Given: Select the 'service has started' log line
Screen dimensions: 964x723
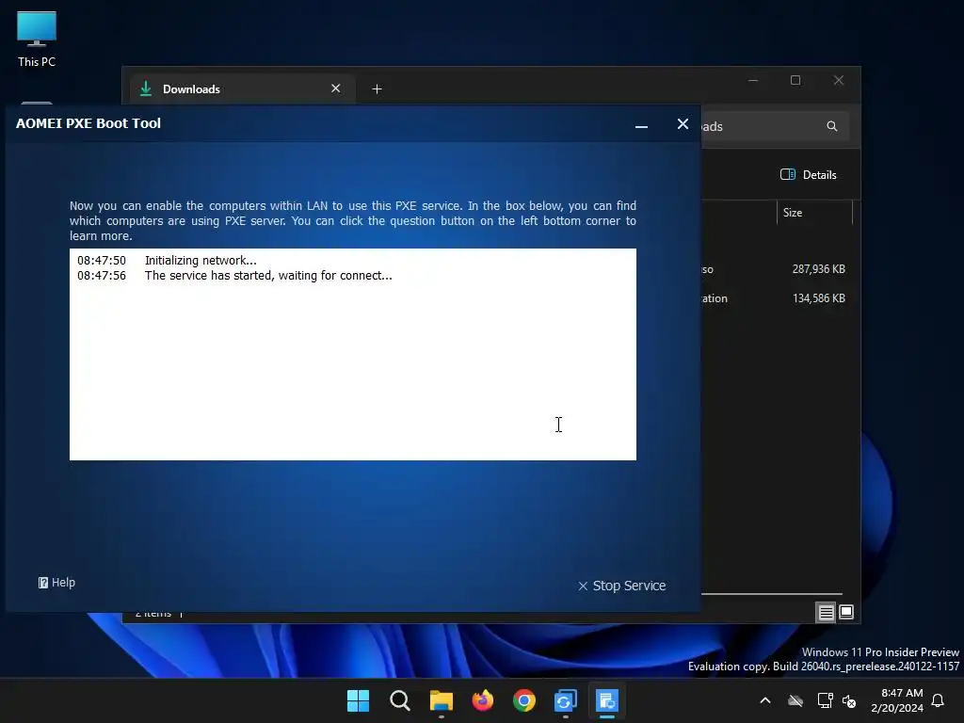Looking at the screenshot, I should (268, 276).
